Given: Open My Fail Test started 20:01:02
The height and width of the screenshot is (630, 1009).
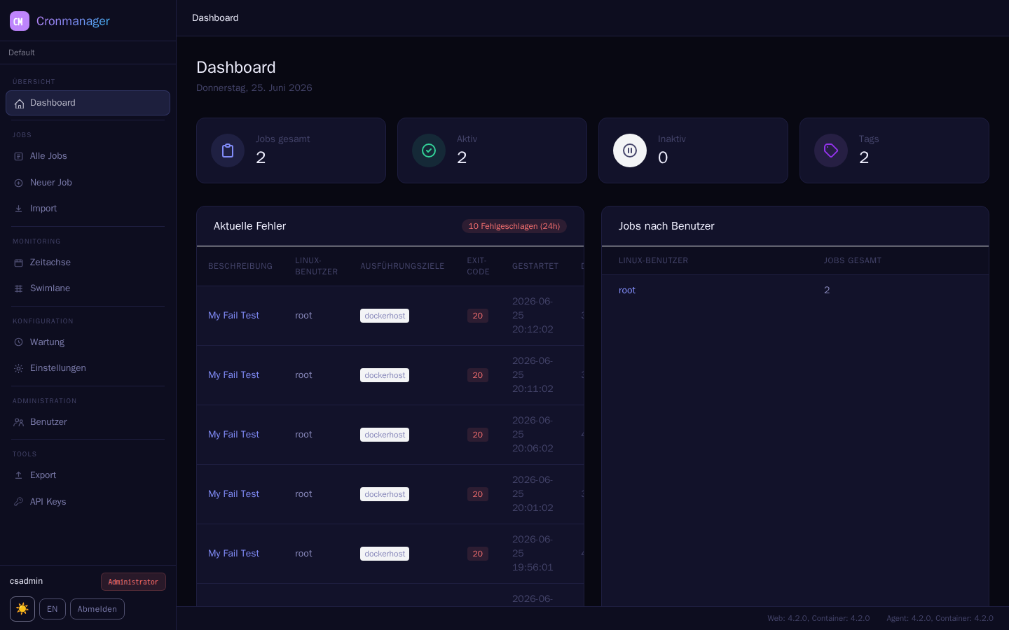Looking at the screenshot, I should 233,494.
